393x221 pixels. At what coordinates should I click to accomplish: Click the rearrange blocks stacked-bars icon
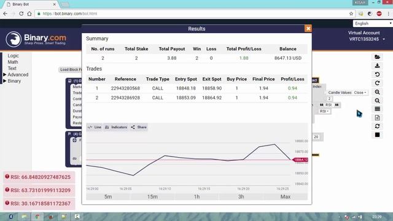(x=377, y=109)
